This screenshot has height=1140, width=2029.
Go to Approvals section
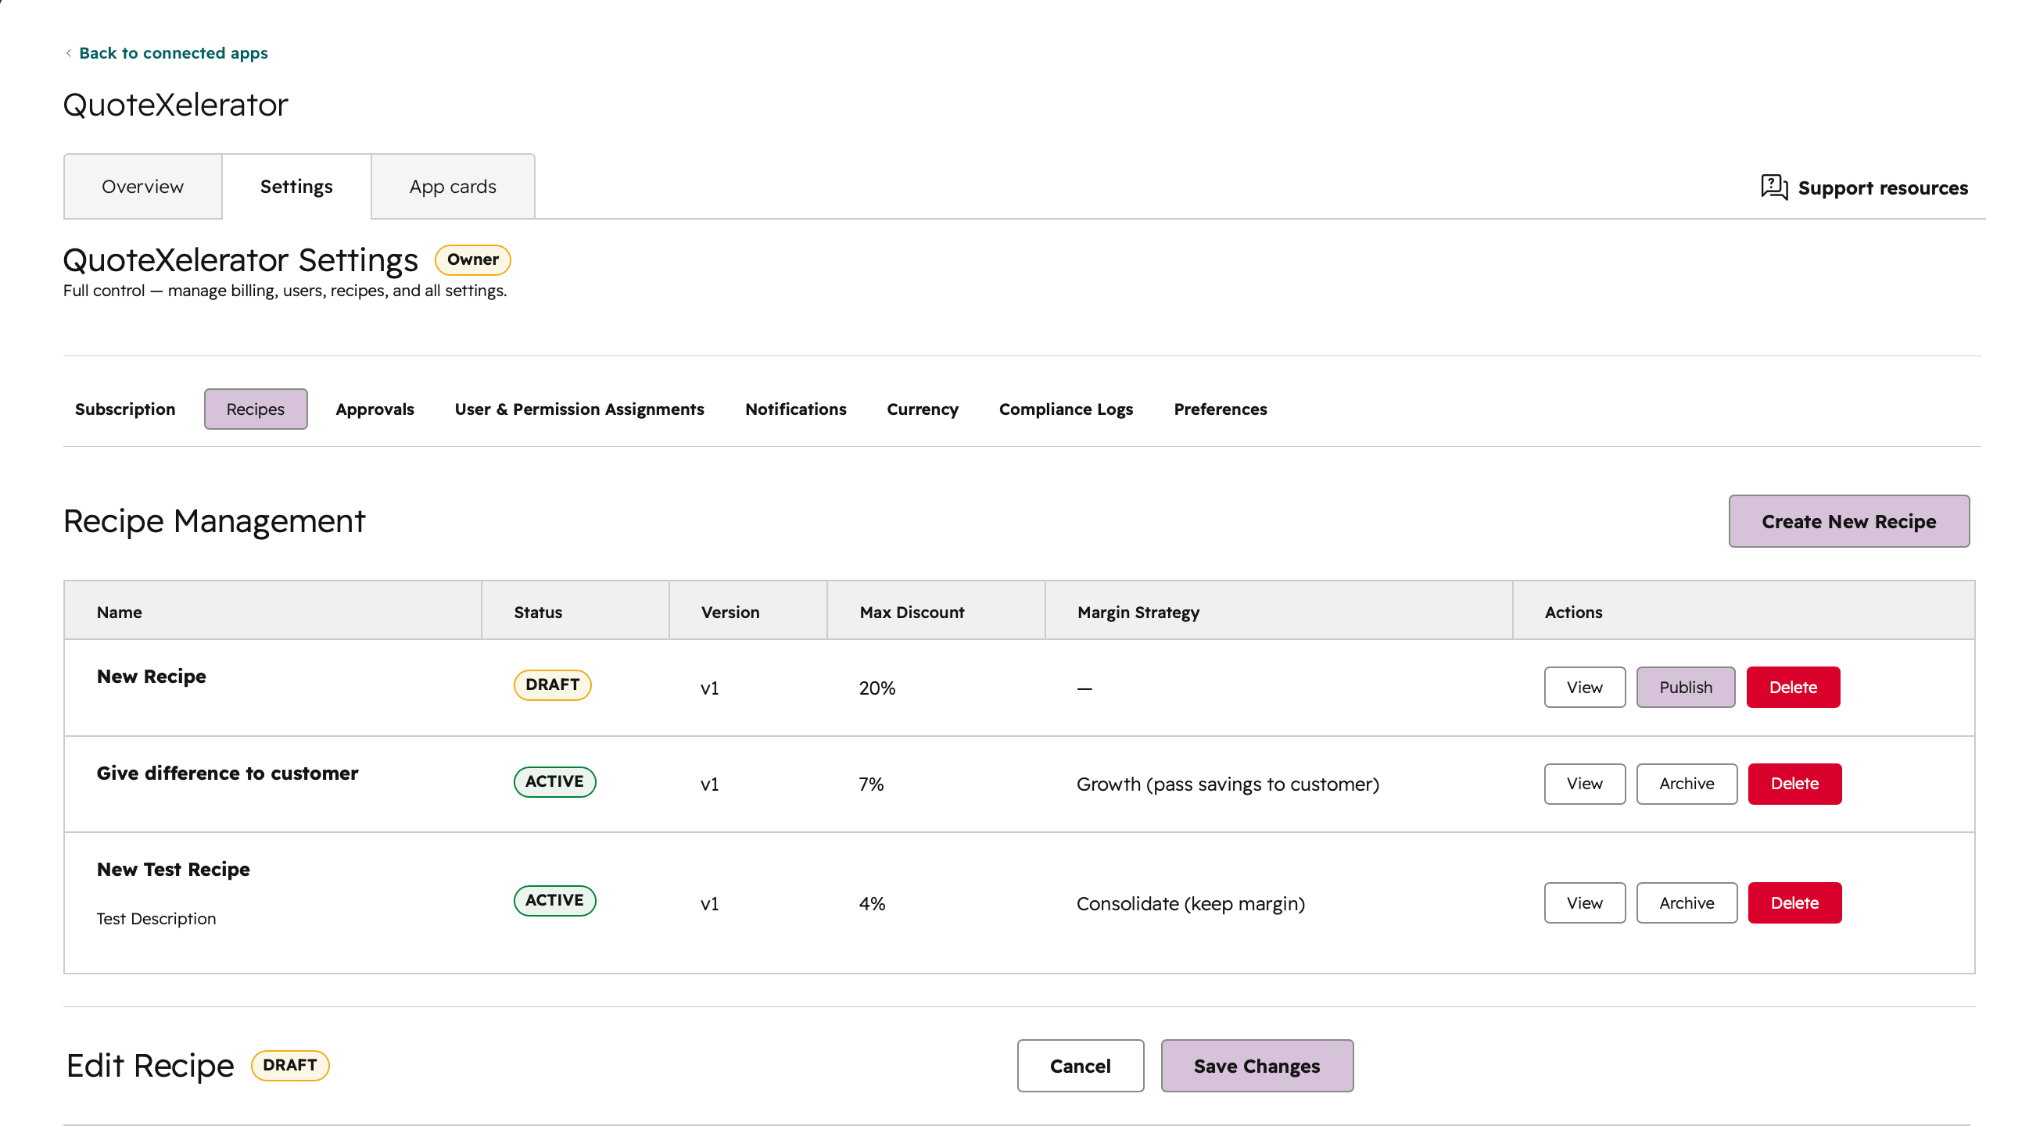click(375, 409)
